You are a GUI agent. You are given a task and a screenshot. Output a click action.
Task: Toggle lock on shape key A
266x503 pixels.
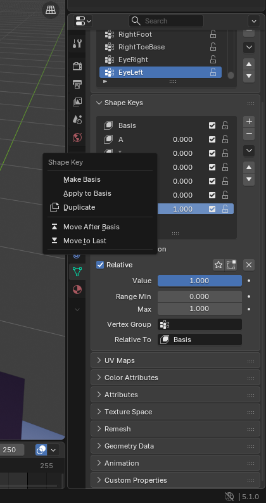point(225,139)
